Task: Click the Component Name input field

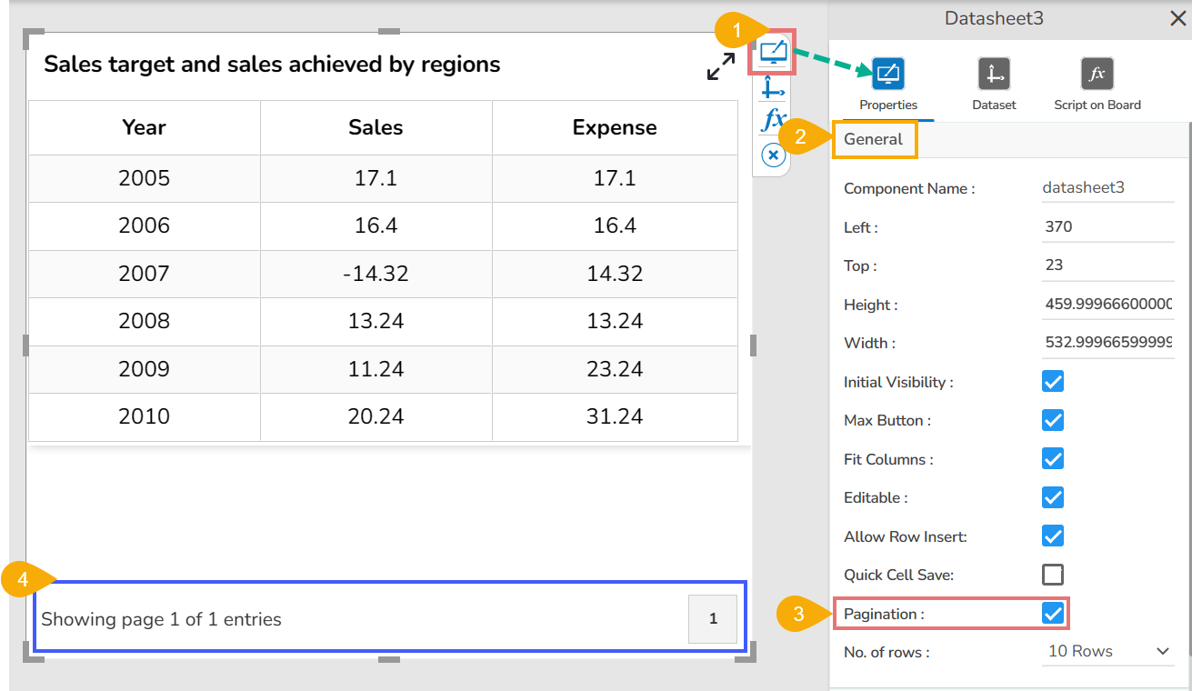Action: [1107, 188]
